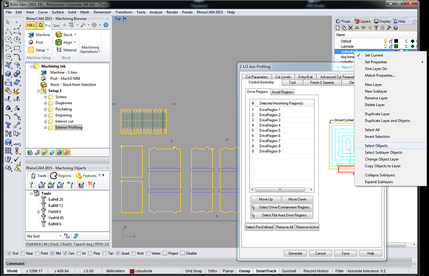Toggle the Quad osnap checkbox
The image size is (429, 276).
[118, 253]
